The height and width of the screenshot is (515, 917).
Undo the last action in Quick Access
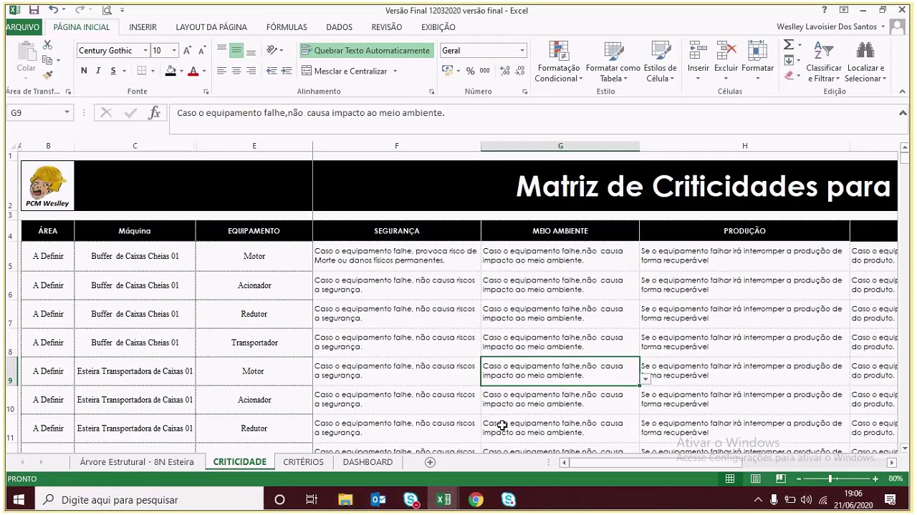(x=54, y=10)
